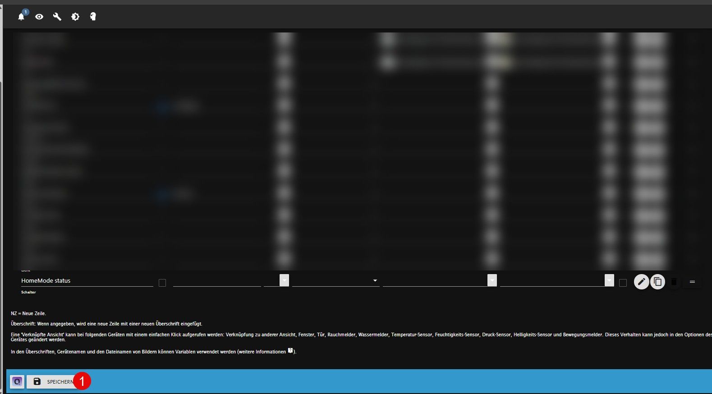Expand the middle select dropdown arrow
Screen dimensions: 712x394
coord(375,280)
